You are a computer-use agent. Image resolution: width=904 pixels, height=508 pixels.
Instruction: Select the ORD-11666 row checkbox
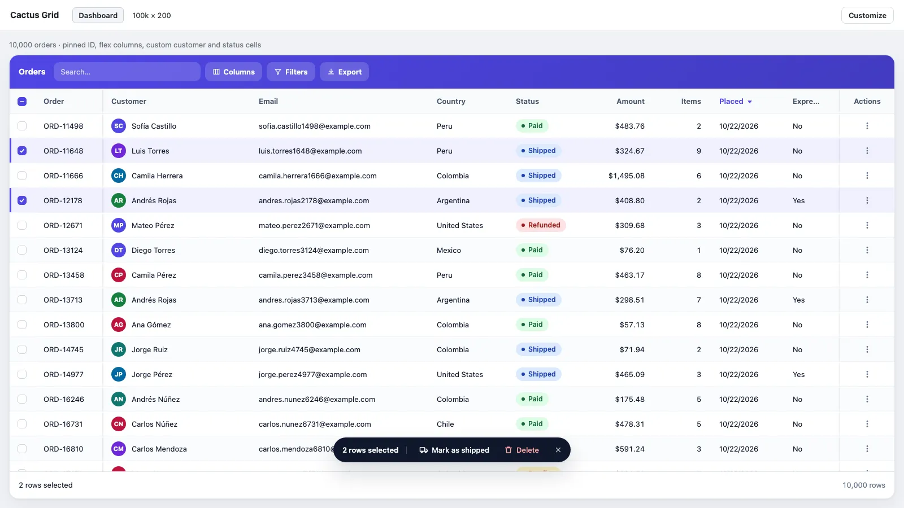(x=22, y=176)
